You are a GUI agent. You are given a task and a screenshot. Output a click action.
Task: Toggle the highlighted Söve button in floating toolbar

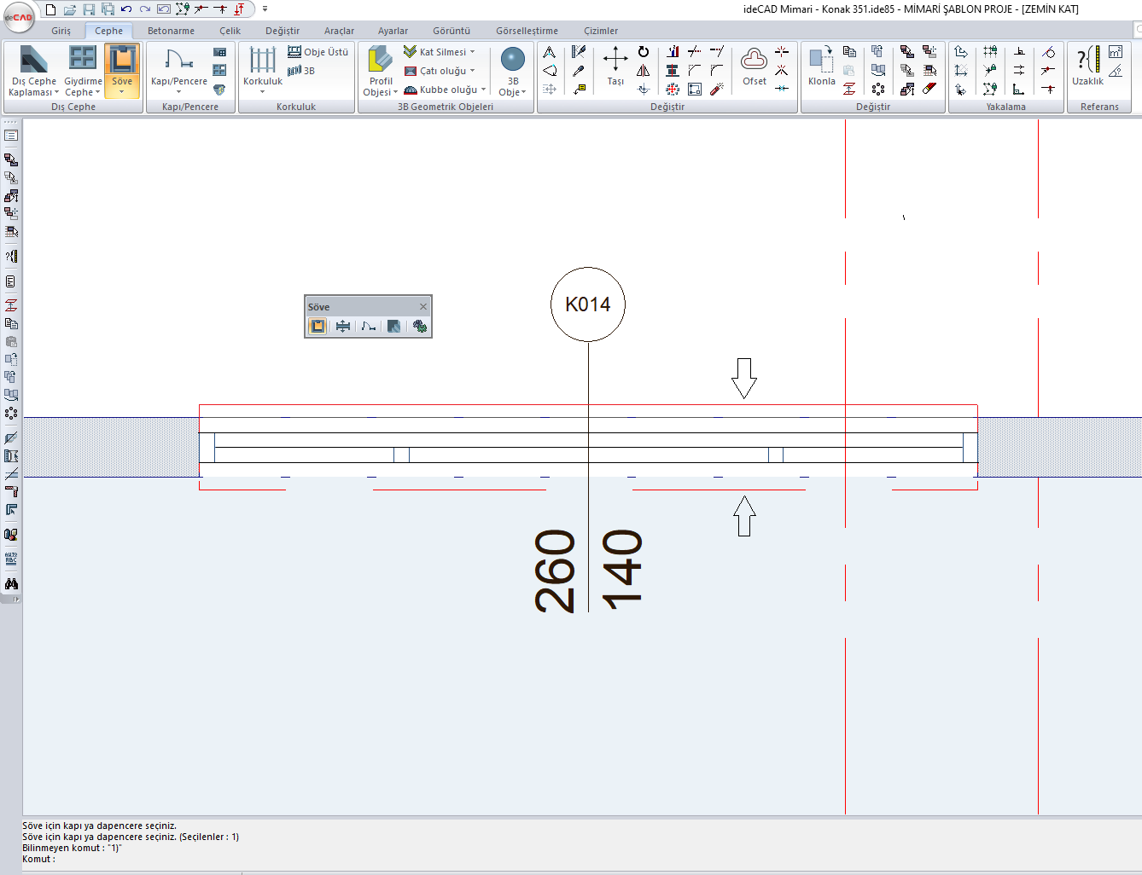pos(318,326)
